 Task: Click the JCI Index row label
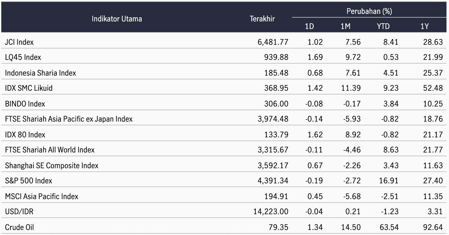[x=19, y=42]
